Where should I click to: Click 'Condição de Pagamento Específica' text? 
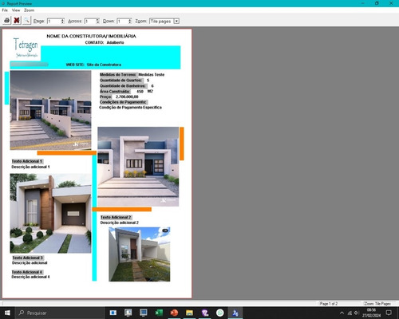[x=130, y=108]
